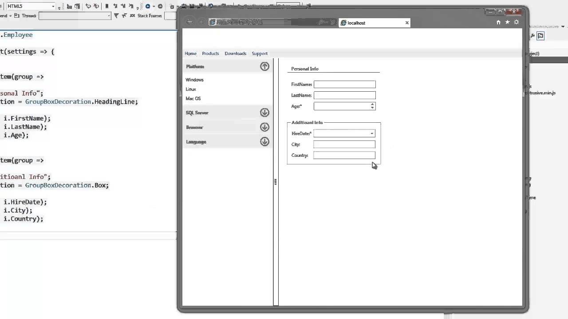The image size is (568, 319).
Task: Click the Platform group header text
Action: [x=195, y=66]
